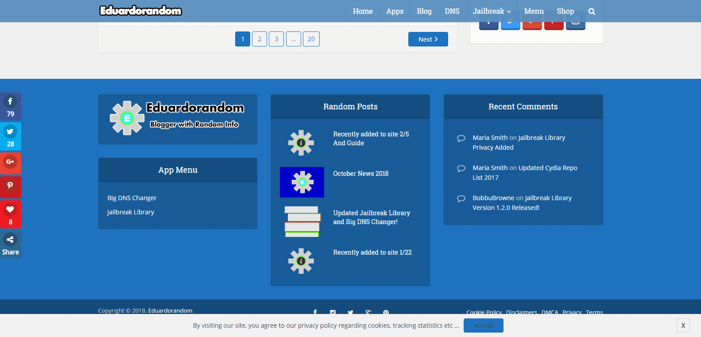Viewport: 701px width, 337px height.
Task: Select page 3 in pagination
Action: (276, 39)
